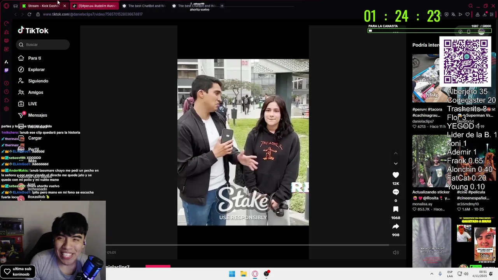
Task: Open File Explorer from taskbar
Action: pos(244,274)
